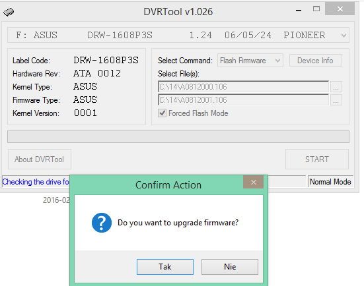364x286 pixels.
Task: Click the 'Checking the drive' status text
Action: click(x=36, y=182)
